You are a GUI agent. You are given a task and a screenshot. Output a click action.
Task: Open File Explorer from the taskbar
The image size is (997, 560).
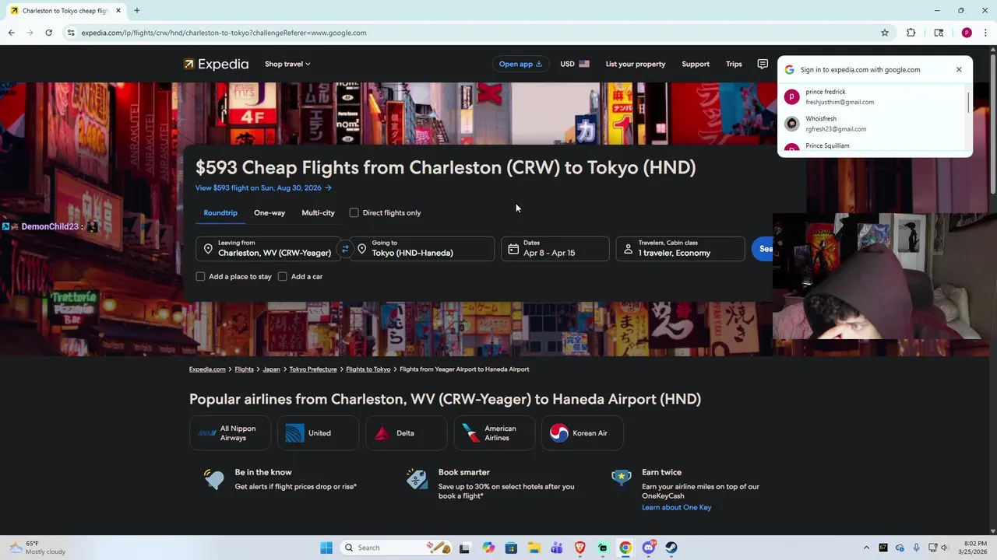click(534, 548)
